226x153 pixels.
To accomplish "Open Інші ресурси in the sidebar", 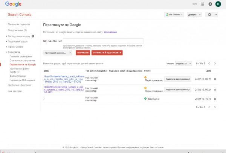I will 15,91.
